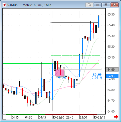This screenshot has width=121, height=122.
Task: Click the 64.60 price scale label
Action: tap(111, 111)
